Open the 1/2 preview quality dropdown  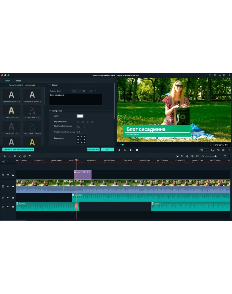tap(204, 150)
